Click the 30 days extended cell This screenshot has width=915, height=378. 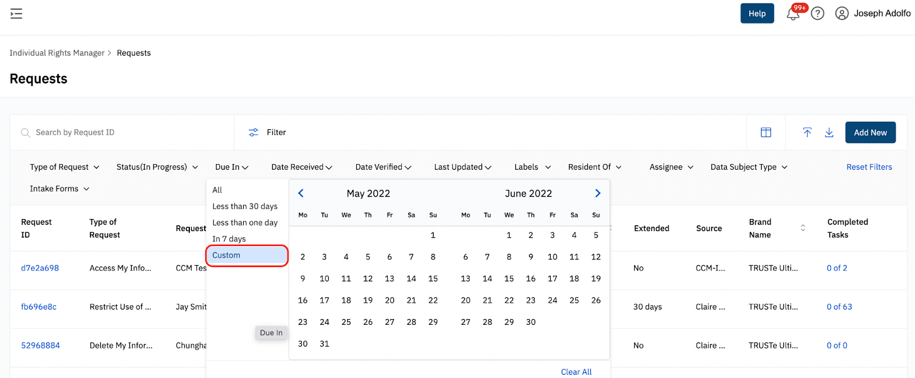click(647, 307)
